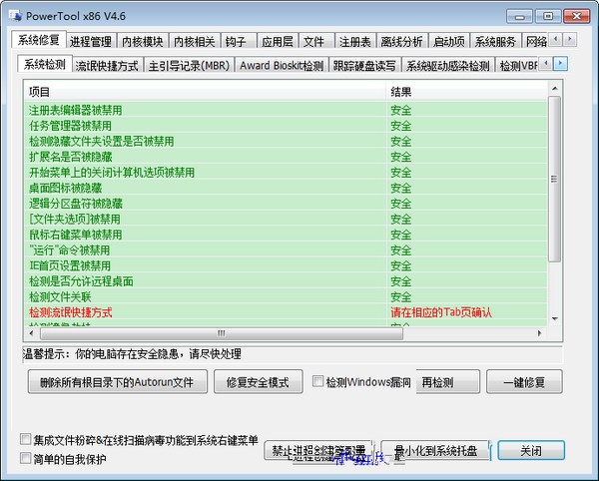Enable the 简单的自我保护 checkbox

(25, 458)
